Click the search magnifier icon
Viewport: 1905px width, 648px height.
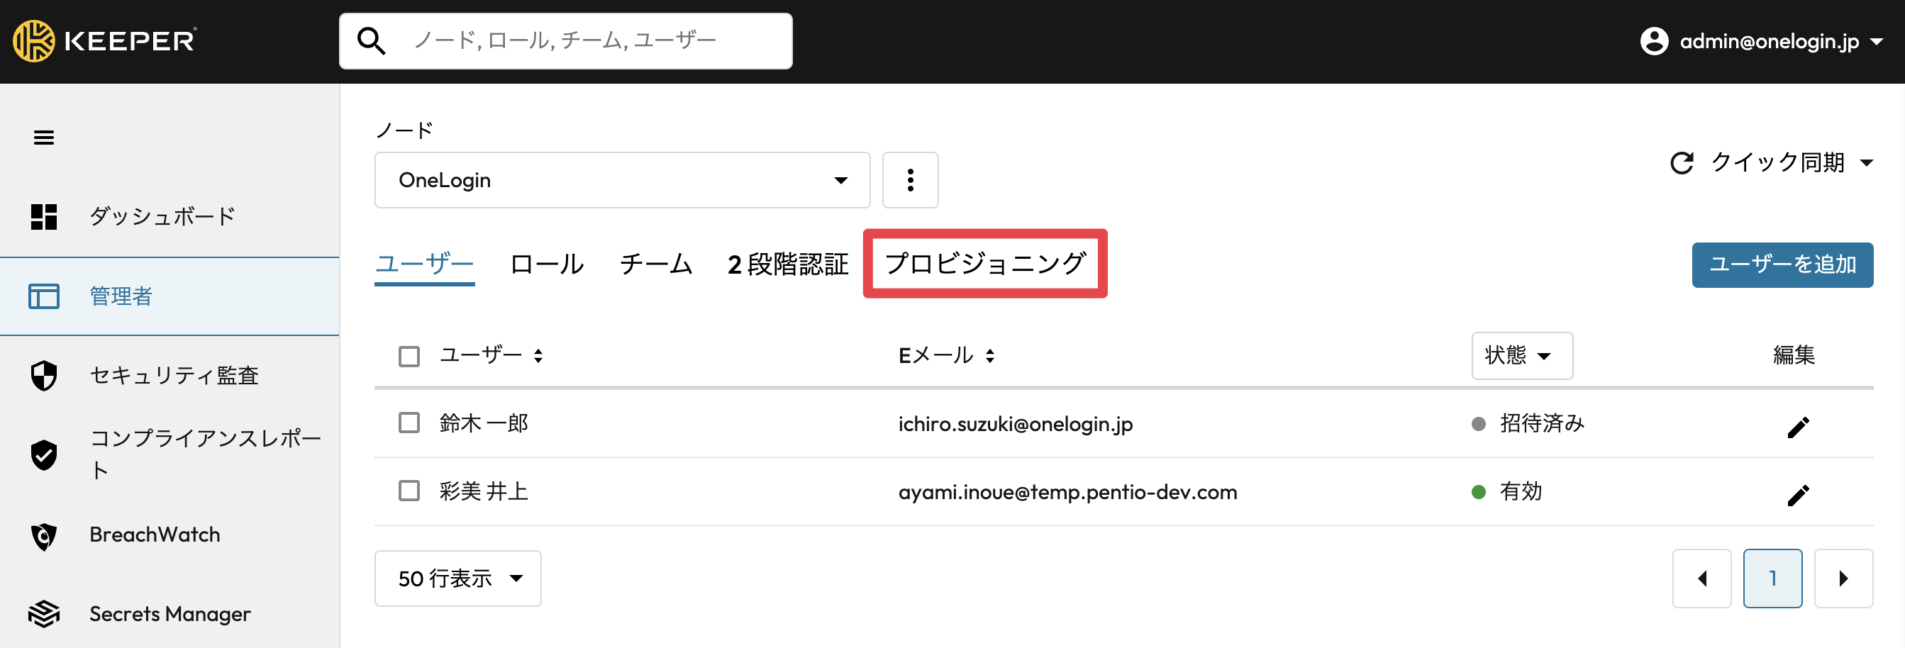click(371, 40)
